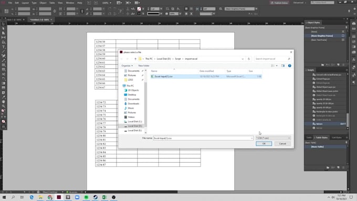
Task: Expand the File name combo box dropdown
Action: [x=251, y=138]
